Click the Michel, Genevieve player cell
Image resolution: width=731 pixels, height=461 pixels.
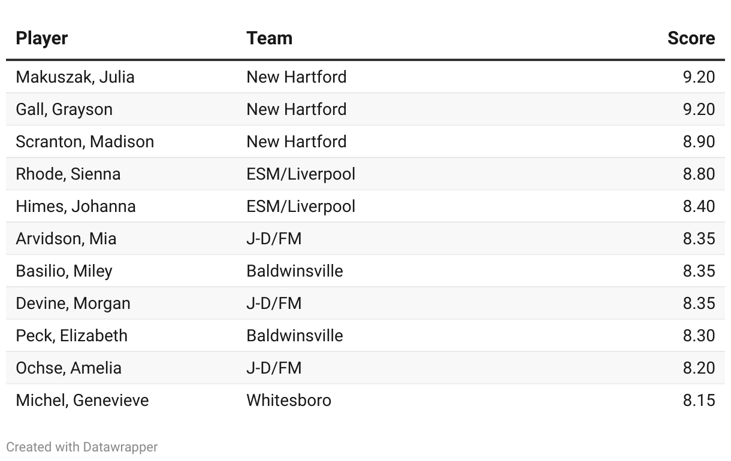click(x=82, y=401)
